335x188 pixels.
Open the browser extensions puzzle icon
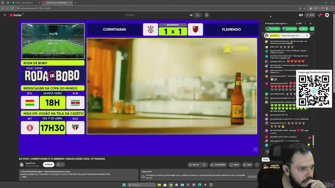click(316, 8)
